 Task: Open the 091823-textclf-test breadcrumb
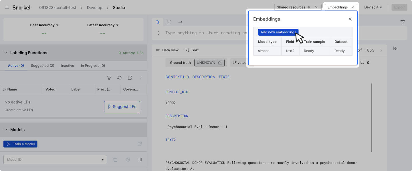pyautogui.click(x=58, y=8)
